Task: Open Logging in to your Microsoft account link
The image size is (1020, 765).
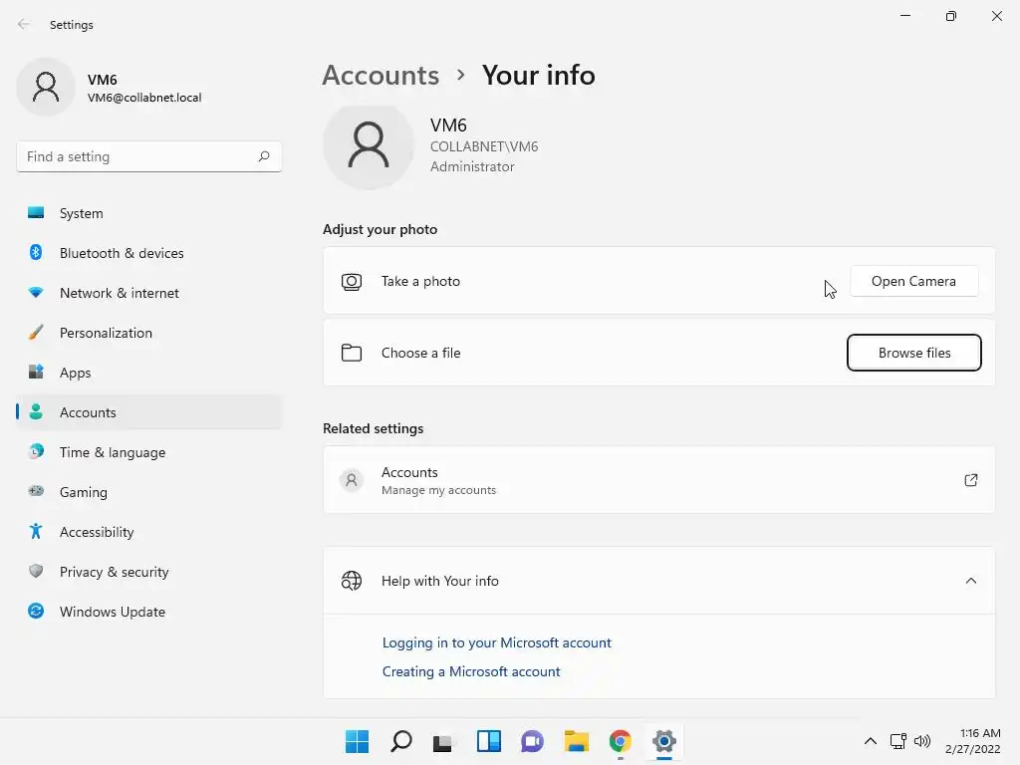Action: pos(497,642)
